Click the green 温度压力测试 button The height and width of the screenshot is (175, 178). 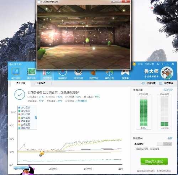click(154, 161)
